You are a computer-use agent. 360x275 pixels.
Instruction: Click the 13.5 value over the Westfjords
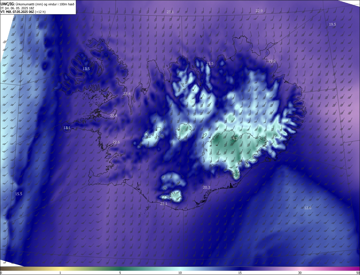tap(86, 69)
